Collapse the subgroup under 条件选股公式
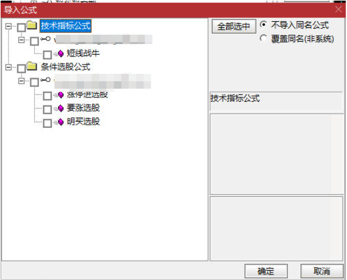 coord(22,81)
